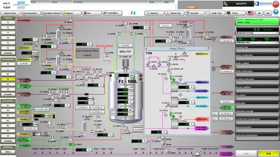The width and height of the screenshot is (280, 157).
Task: Select T3 in the Media section
Action: [x=8, y=33]
